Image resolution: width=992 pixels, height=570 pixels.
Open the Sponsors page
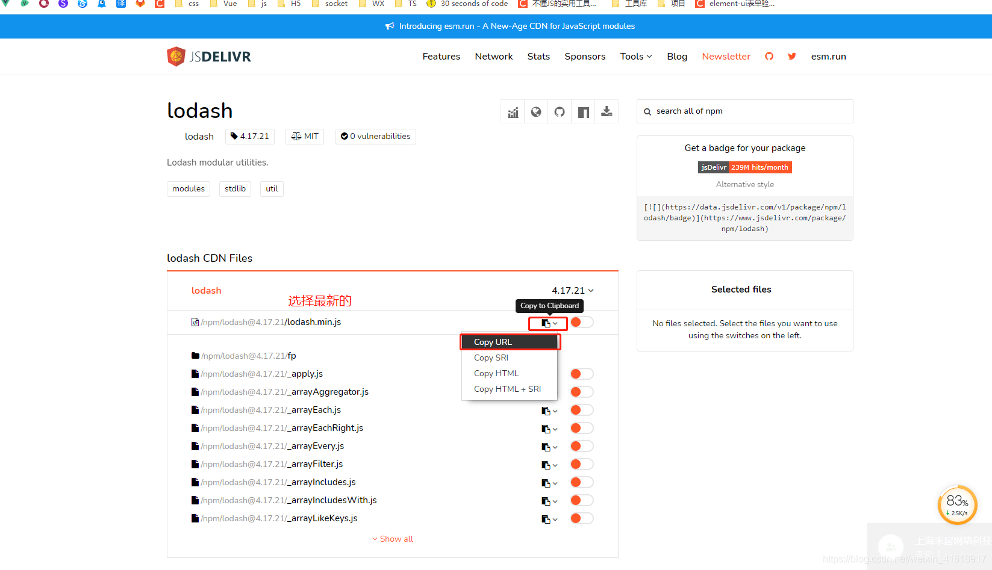pyautogui.click(x=585, y=56)
